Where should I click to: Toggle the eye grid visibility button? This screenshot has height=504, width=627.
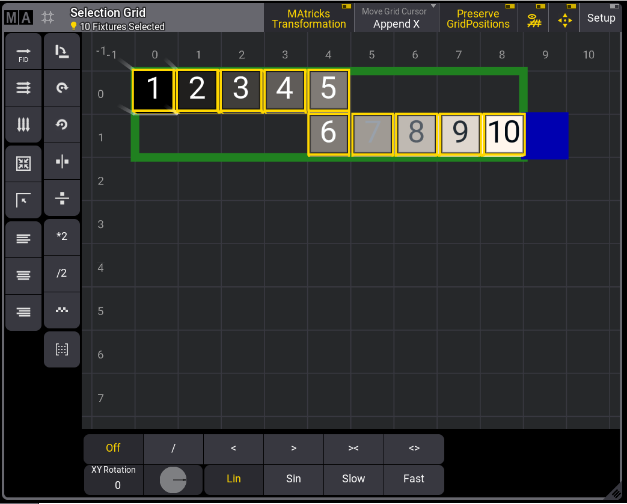(533, 18)
